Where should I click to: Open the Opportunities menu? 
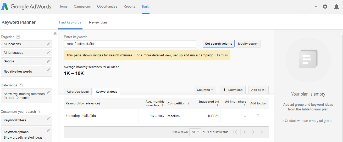pyautogui.click(x=107, y=7)
